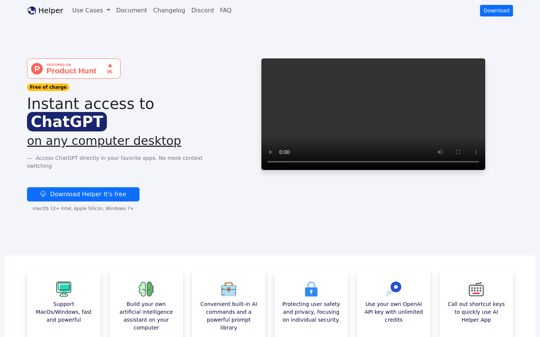The width and height of the screenshot is (540, 337).
Task: Click the Download Helper It's free button
Action: click(83, 194)
